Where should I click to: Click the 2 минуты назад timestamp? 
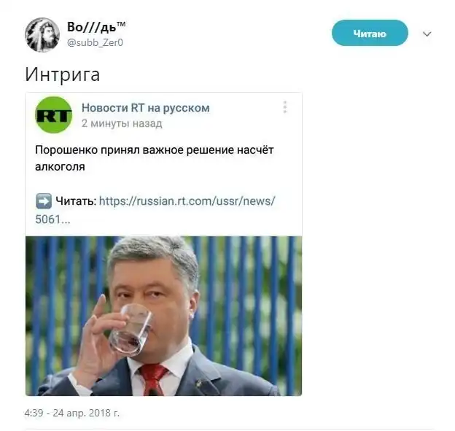(122, 123)
